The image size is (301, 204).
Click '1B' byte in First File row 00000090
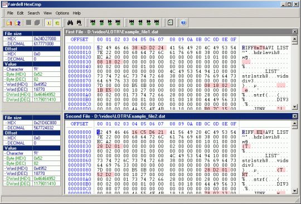click(100, 90)
